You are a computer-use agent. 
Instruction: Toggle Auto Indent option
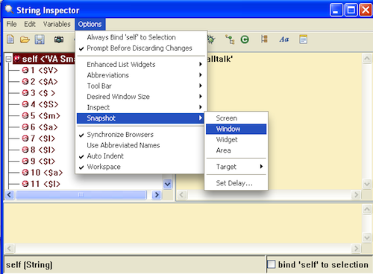140,156
